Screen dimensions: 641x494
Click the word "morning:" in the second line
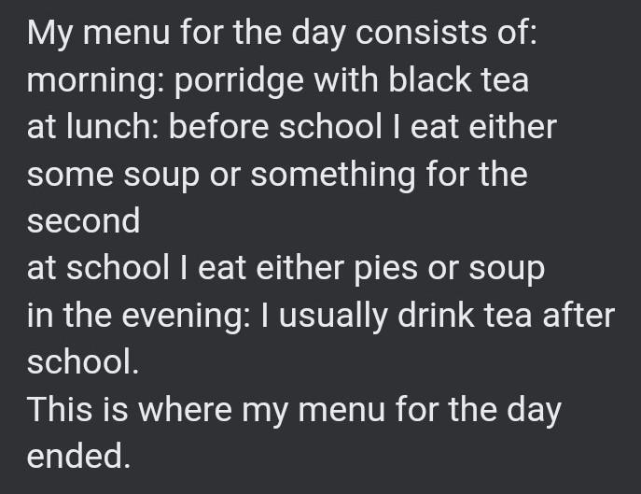[96, 79]
